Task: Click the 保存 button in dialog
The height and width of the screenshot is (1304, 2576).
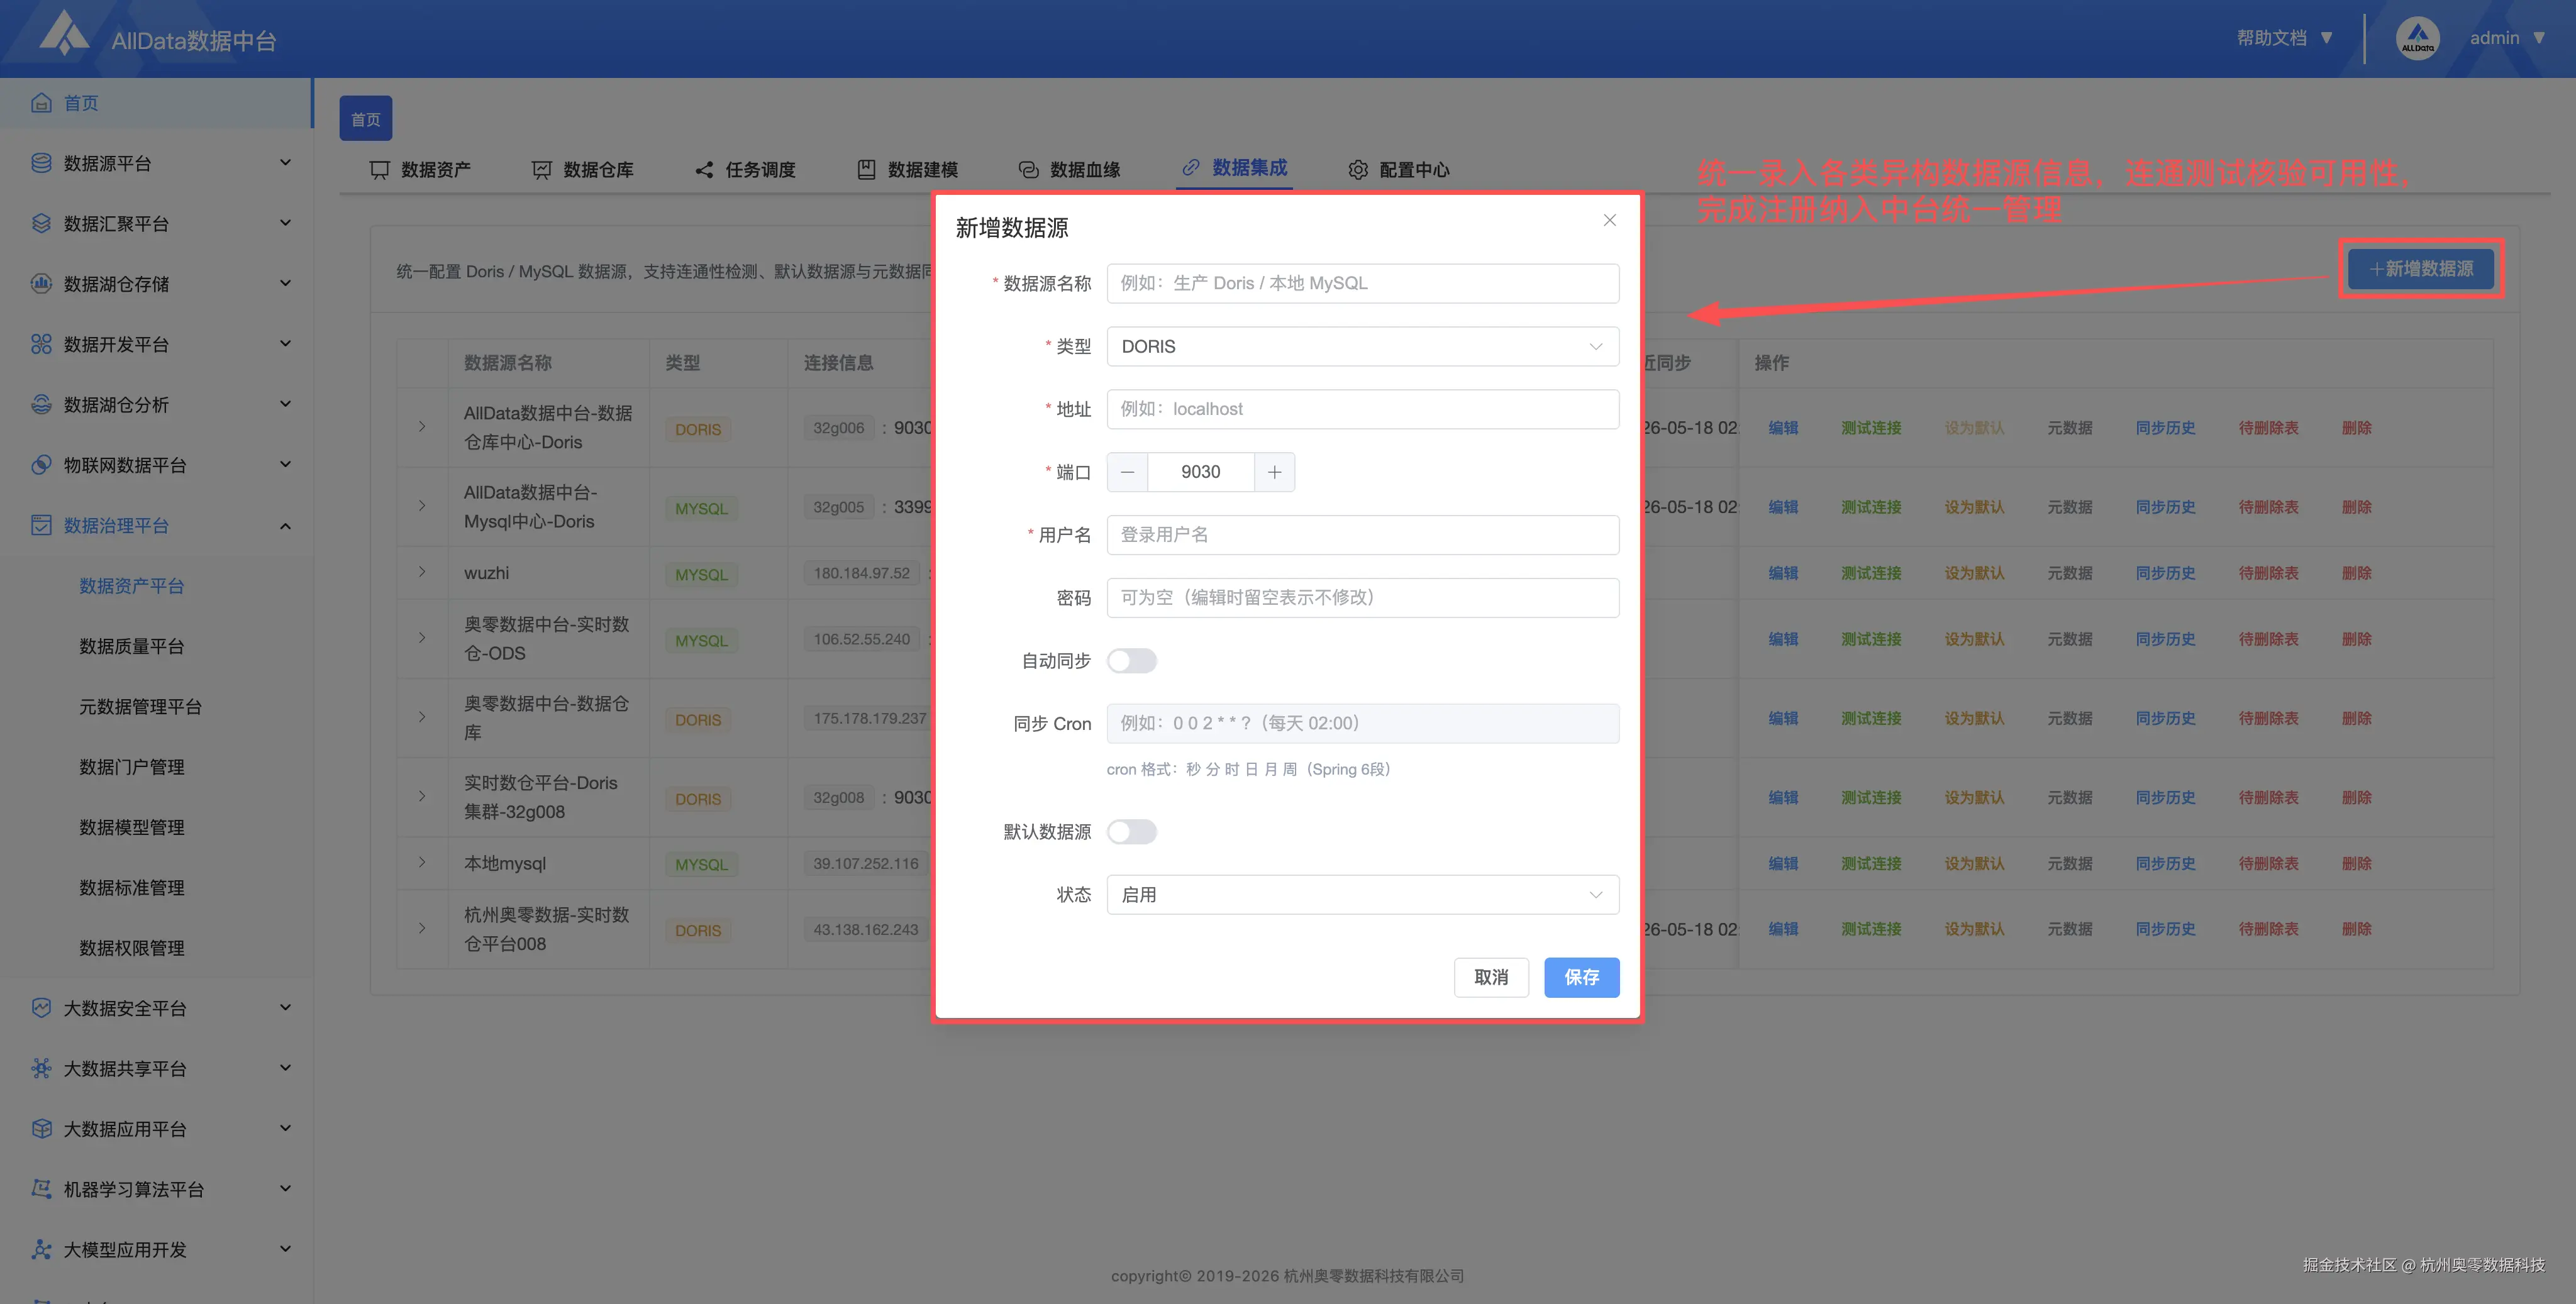Action: pyautogui.click(x=1581, y=977)
